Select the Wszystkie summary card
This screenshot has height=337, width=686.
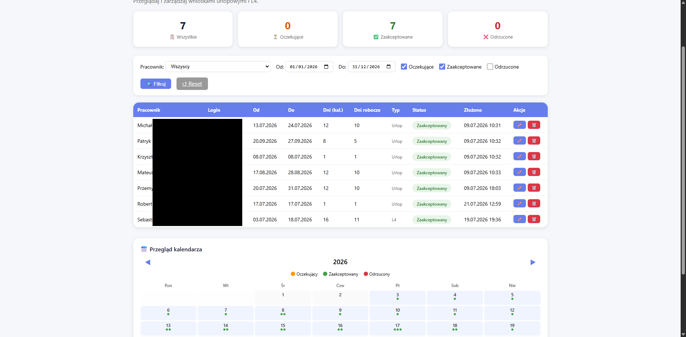click(x=183, y=29)
